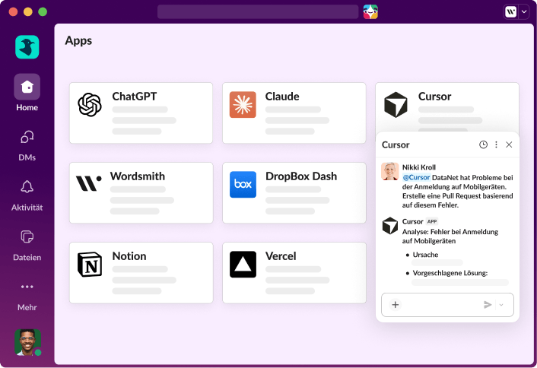The image size is (537, 368).
Task: Open the Notion app title
Action: tap(129, 256)
